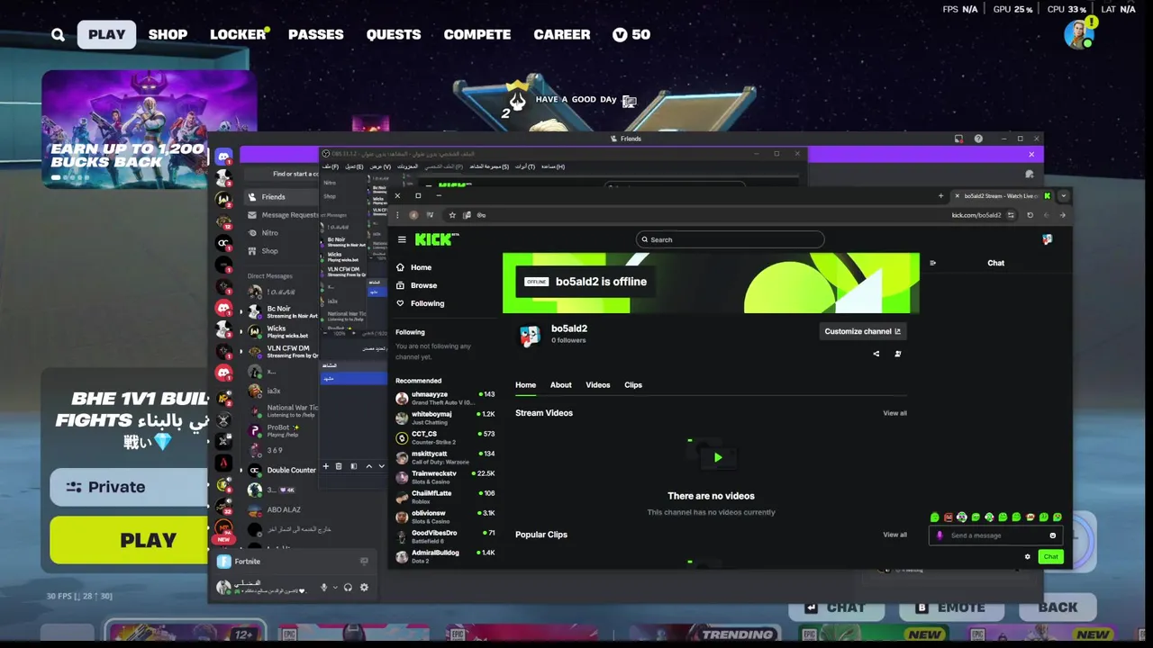Open new browser tab with plus

pos(940,196)
